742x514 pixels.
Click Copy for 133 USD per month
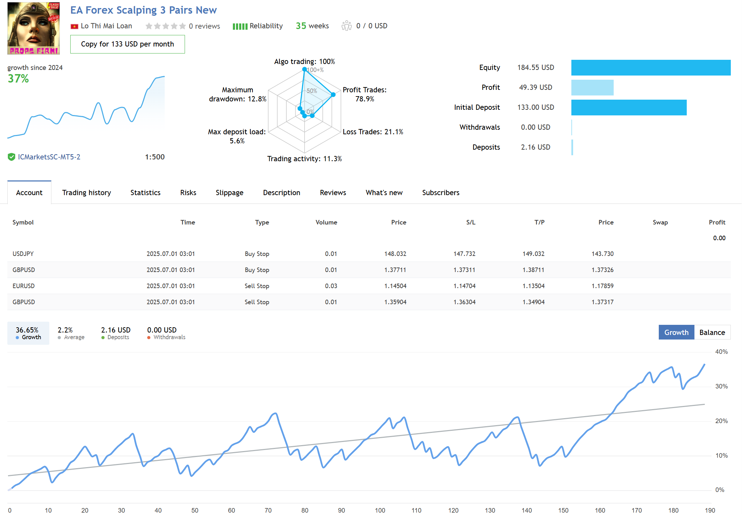pos(127,44)
